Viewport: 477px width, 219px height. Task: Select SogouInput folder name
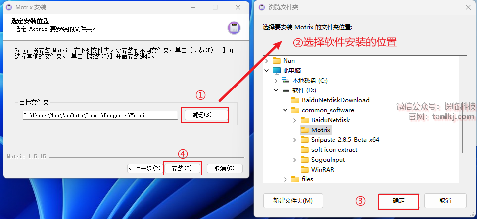(328, 160)
